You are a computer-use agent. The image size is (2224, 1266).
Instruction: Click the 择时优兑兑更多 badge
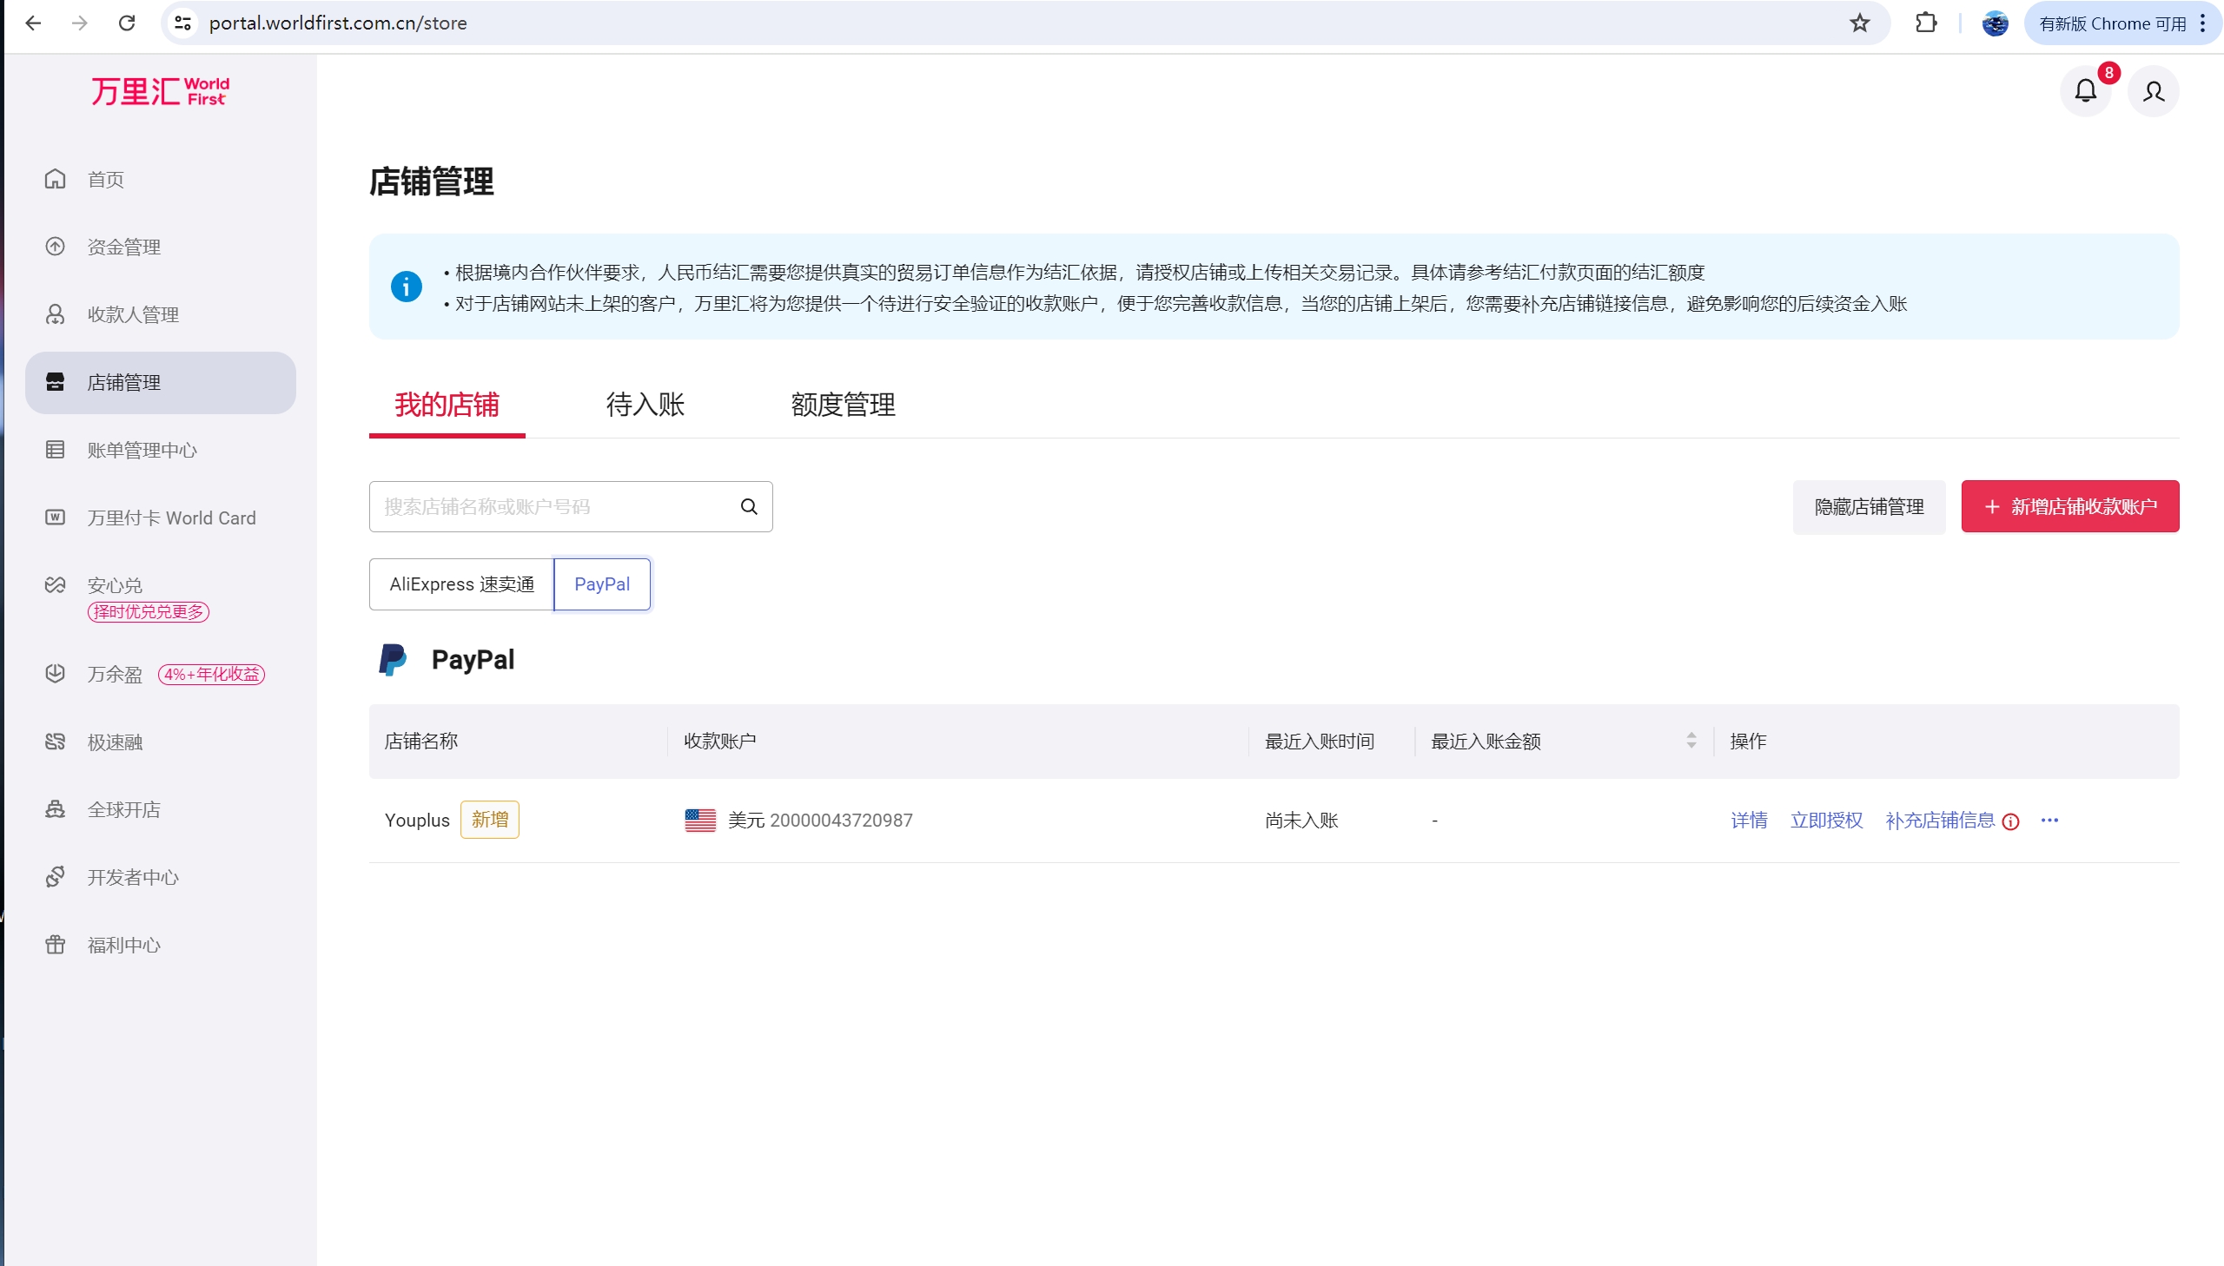148,611
